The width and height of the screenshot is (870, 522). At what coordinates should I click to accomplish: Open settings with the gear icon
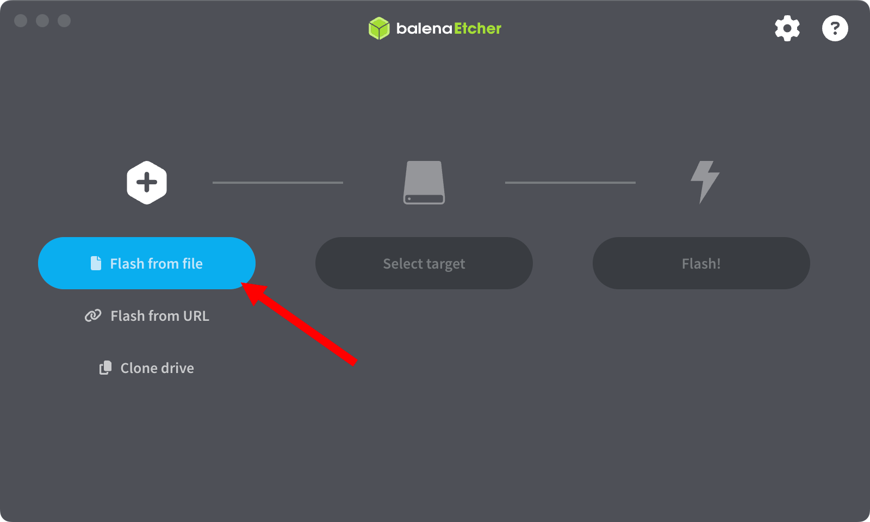(x=787, y=28)
